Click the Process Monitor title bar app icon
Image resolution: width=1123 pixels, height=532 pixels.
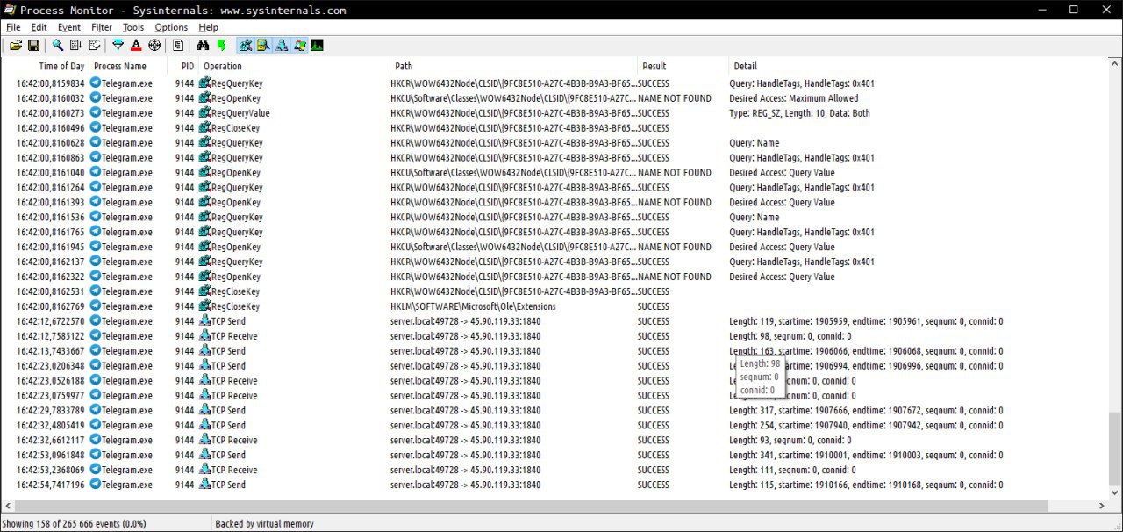[10, 10]
